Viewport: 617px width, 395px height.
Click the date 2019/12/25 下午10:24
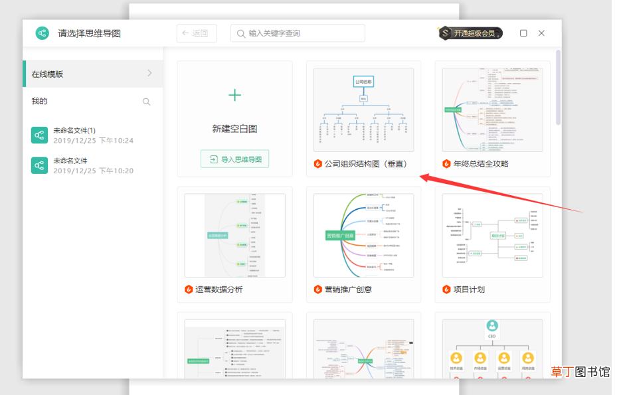(x=93, y=141)
